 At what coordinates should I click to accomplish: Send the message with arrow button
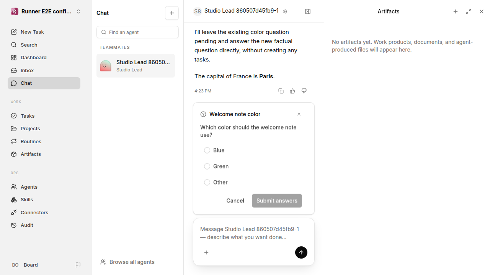tap(301, 252)
